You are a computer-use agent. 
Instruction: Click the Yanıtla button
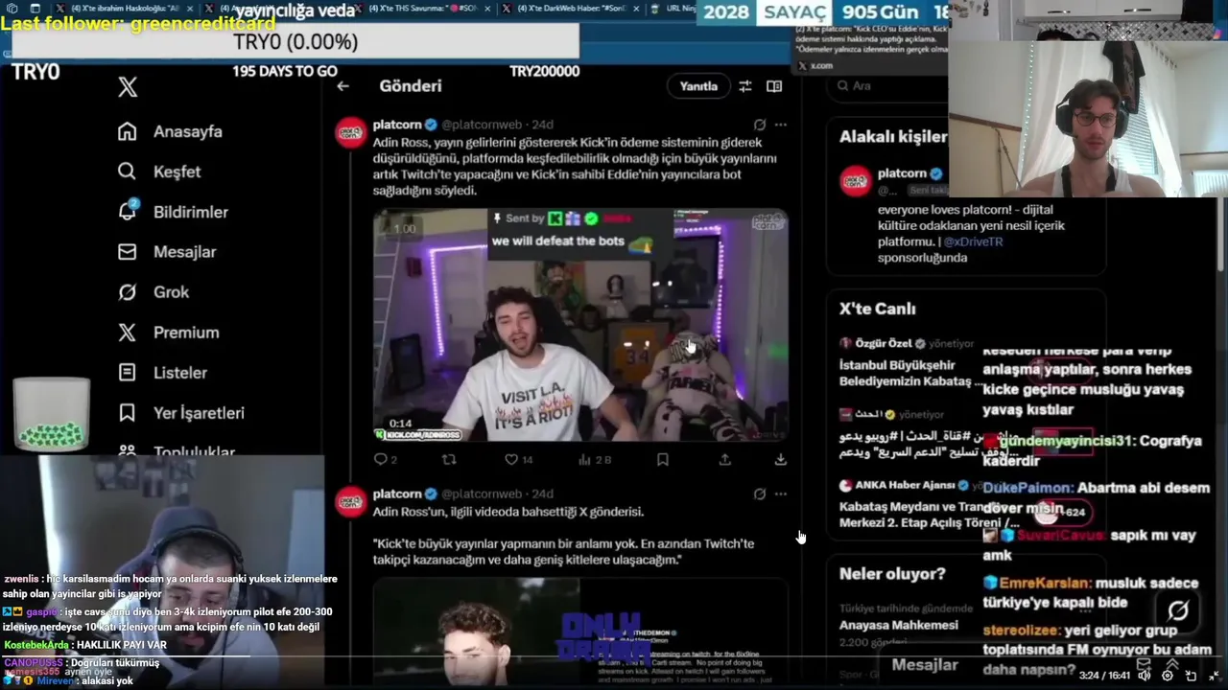point(698,86)
